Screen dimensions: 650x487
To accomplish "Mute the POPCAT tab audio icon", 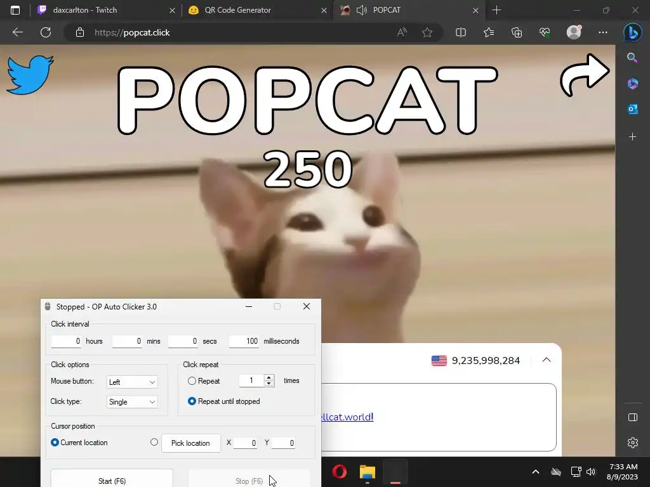I will pyautogui.click(x=361, y=10).
